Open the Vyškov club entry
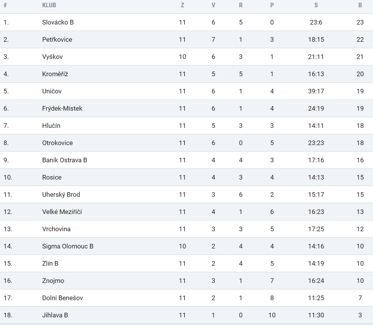The image size is (373, 325). point(53,57)
